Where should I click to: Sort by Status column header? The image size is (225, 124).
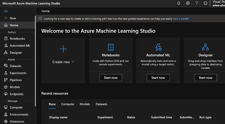point(131,117)
